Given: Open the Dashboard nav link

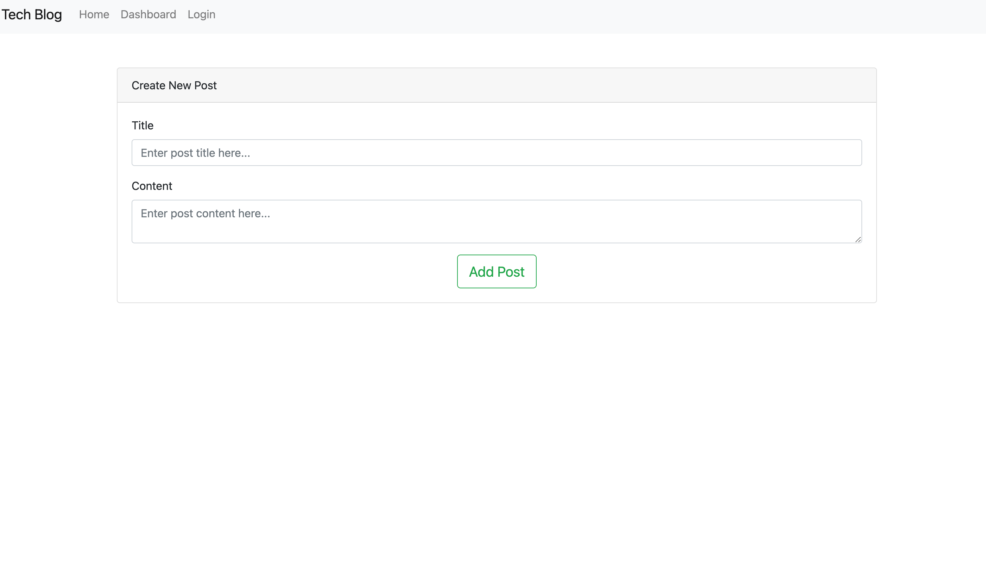Looking at the screenshot, I should click(148, 14).
